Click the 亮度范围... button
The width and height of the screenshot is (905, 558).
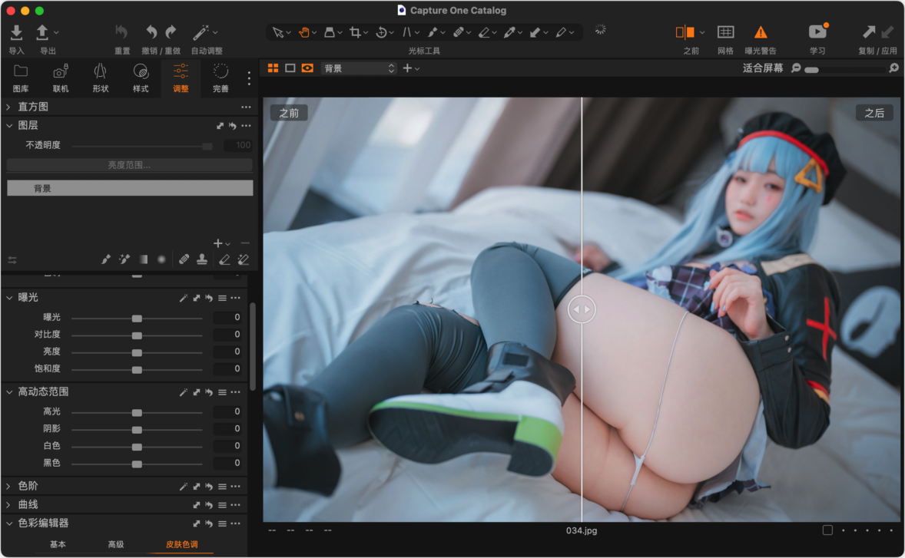(x=130, y=166)
